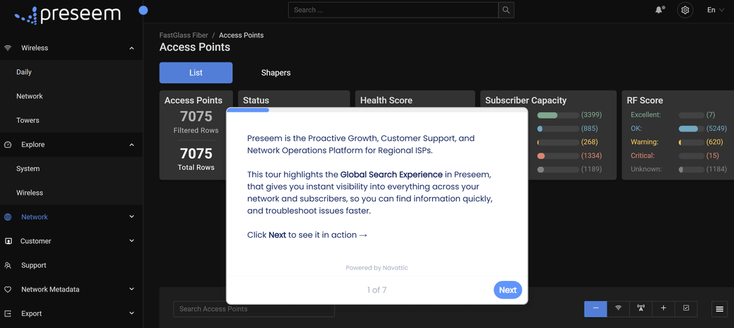Click the Export sidebar icon

8,313
